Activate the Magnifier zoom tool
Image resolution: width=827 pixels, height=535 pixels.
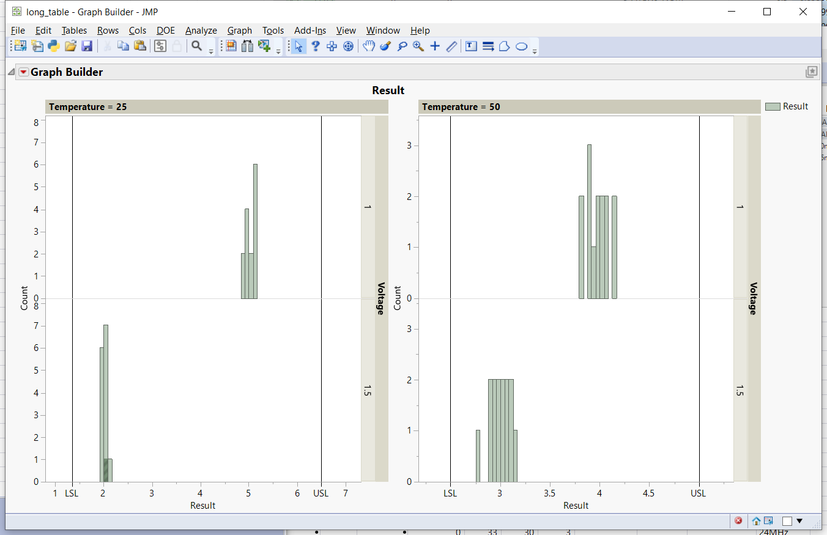(x=418, y=46)
